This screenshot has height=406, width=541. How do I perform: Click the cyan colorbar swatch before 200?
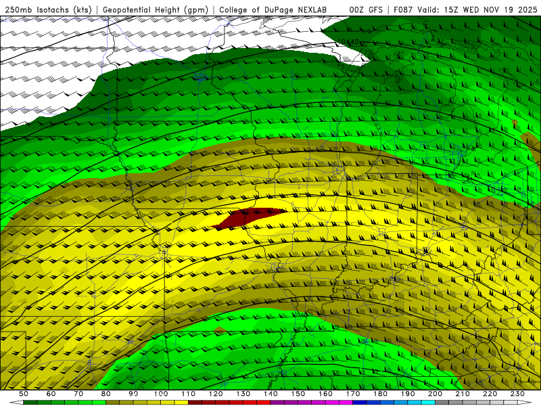[x=429, y=403]
